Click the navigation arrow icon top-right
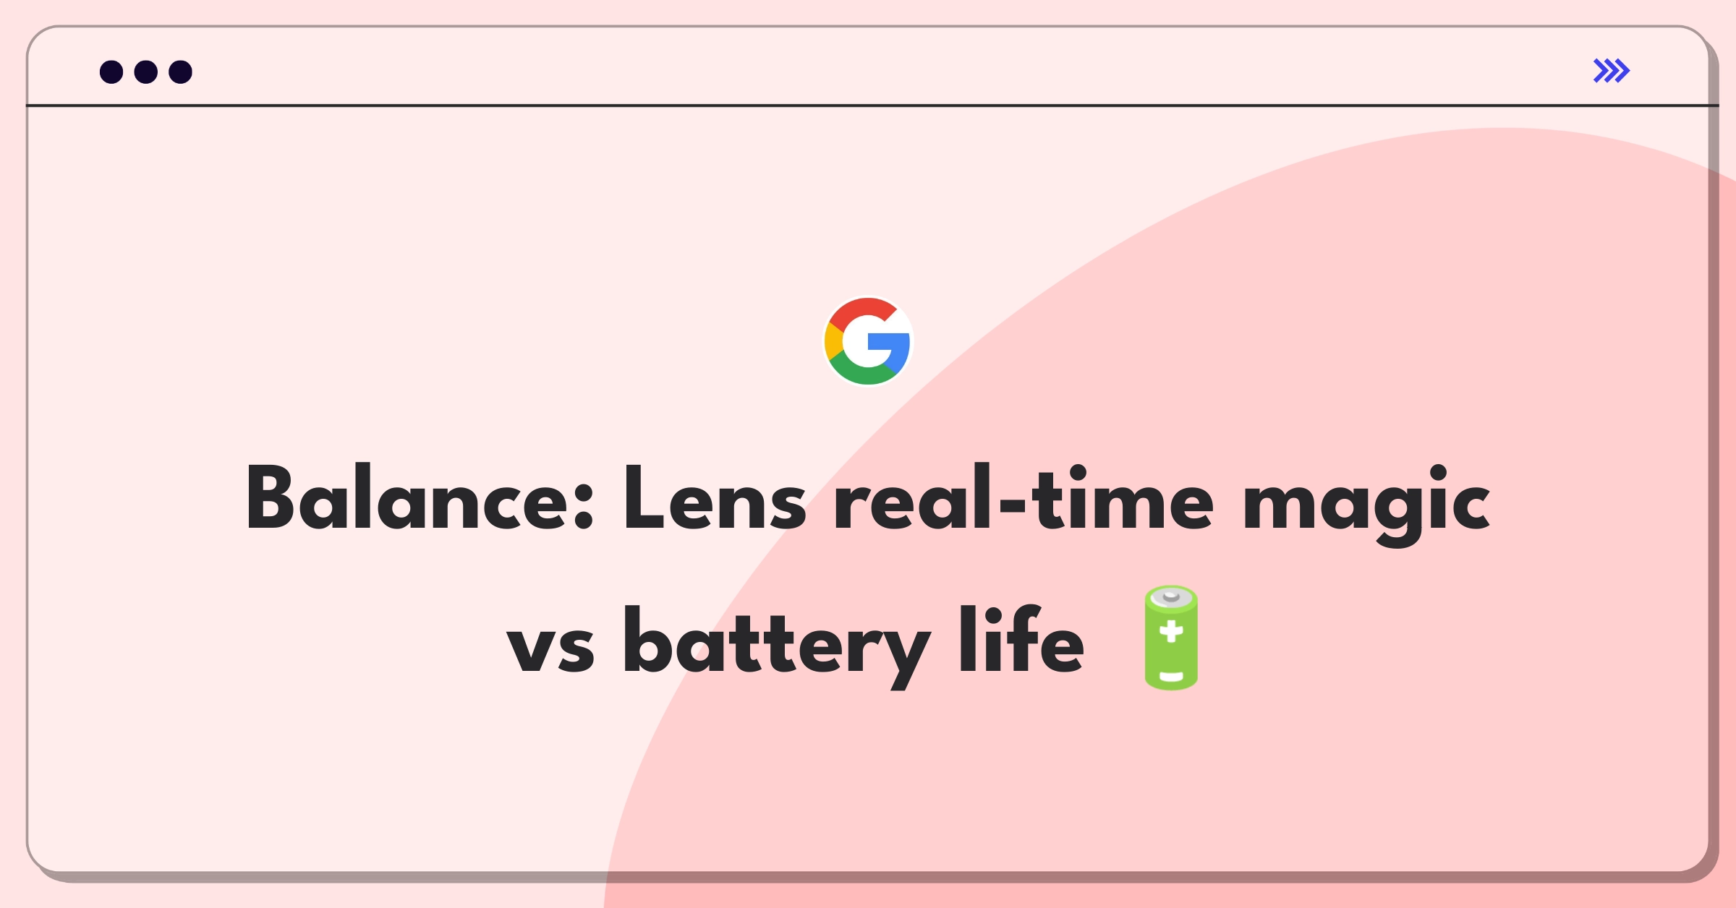The height and width of the screenshot is (908, 1736). point(1612,71)
